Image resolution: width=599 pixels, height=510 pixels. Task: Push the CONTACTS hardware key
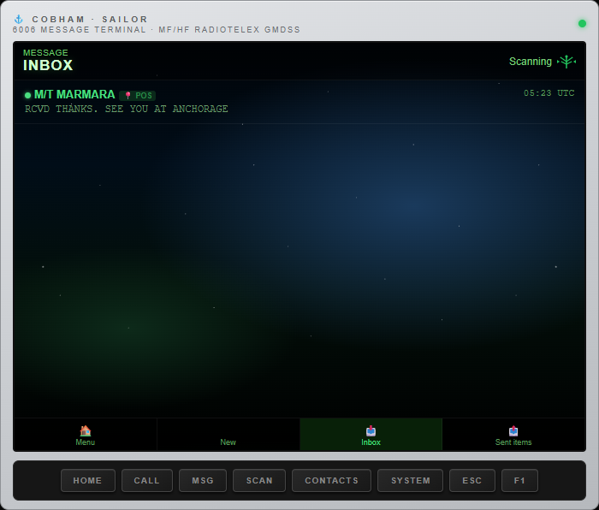332,481
